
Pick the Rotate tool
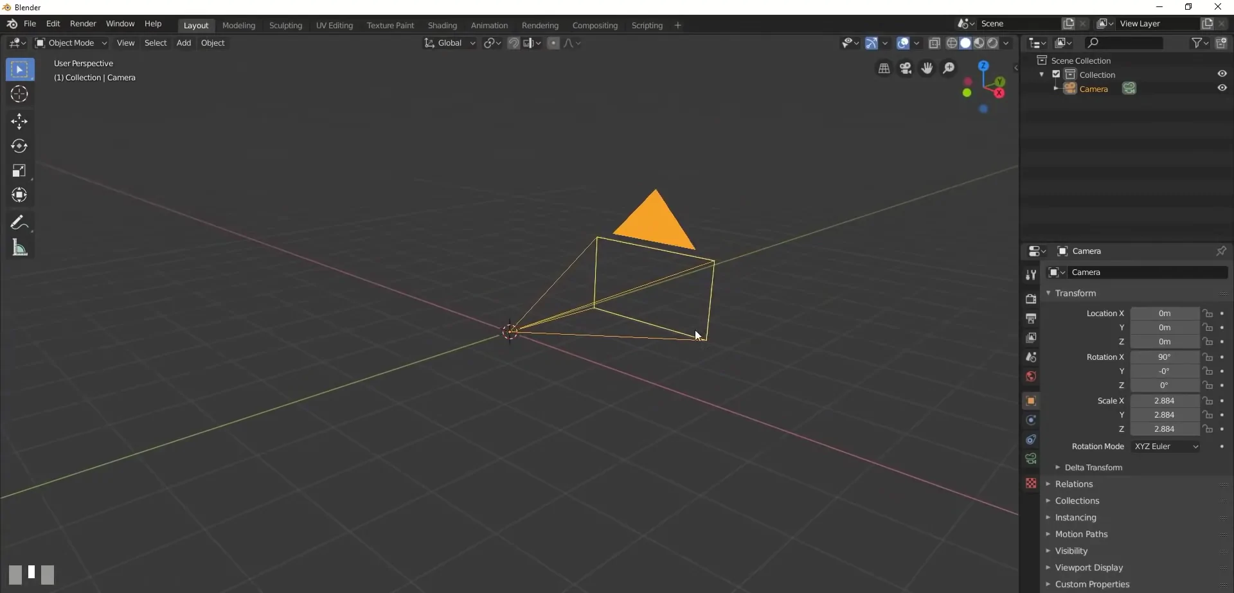19,146
